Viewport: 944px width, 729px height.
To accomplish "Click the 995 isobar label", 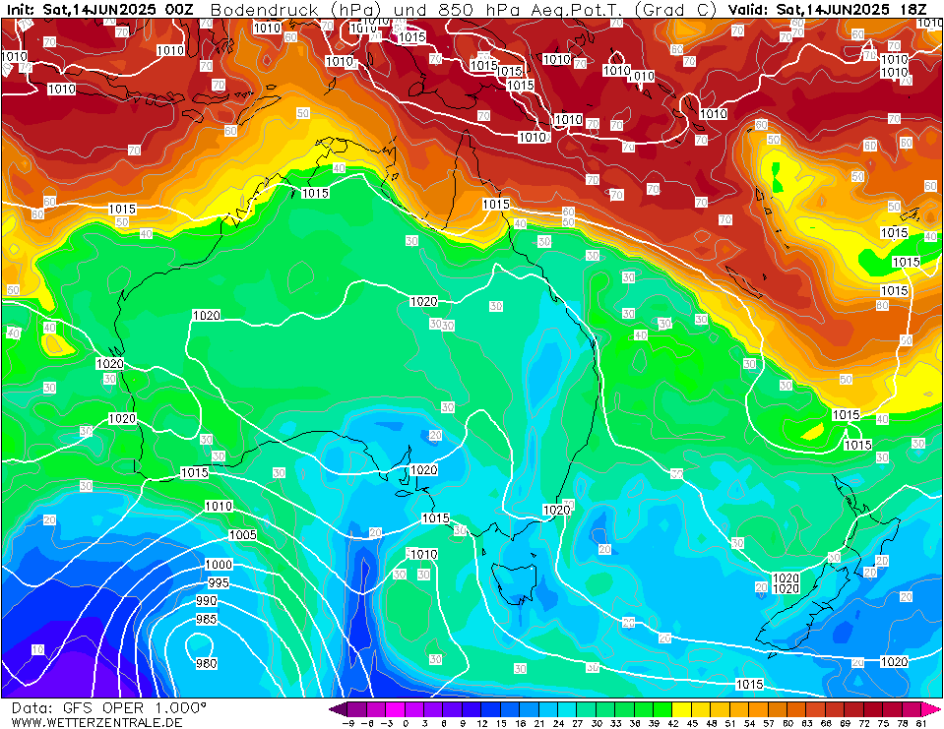I will click(219, 582).
